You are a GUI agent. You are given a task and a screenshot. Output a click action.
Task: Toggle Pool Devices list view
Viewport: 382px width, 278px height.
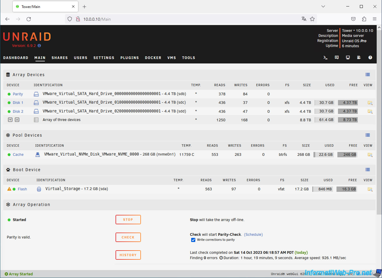[x=368, y=135]
